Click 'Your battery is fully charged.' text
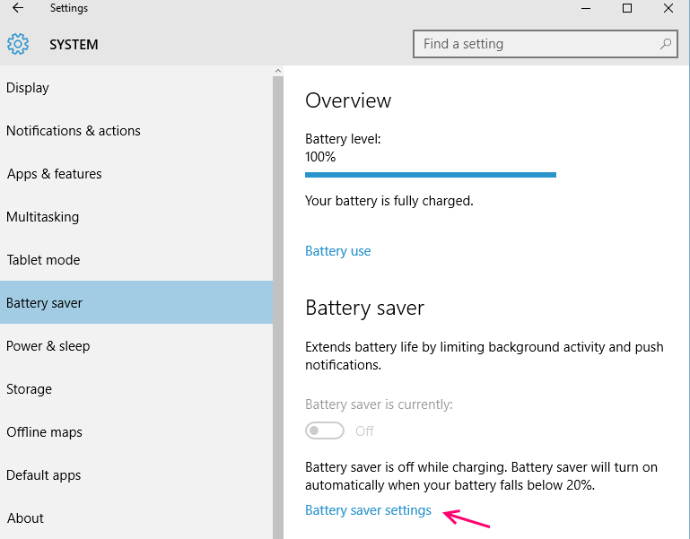Image resolution: width=690 pixels, height=539 pixels. tap(389, 201)
